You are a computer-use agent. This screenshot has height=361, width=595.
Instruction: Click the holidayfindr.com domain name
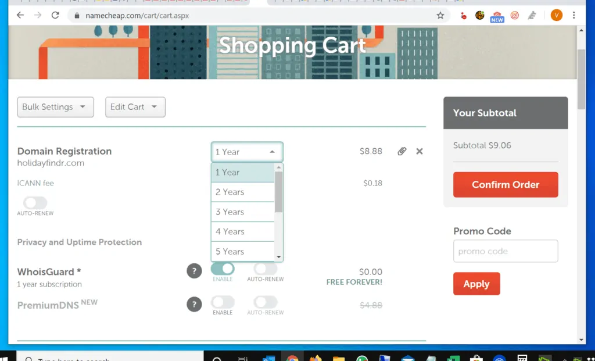[51, 163]
